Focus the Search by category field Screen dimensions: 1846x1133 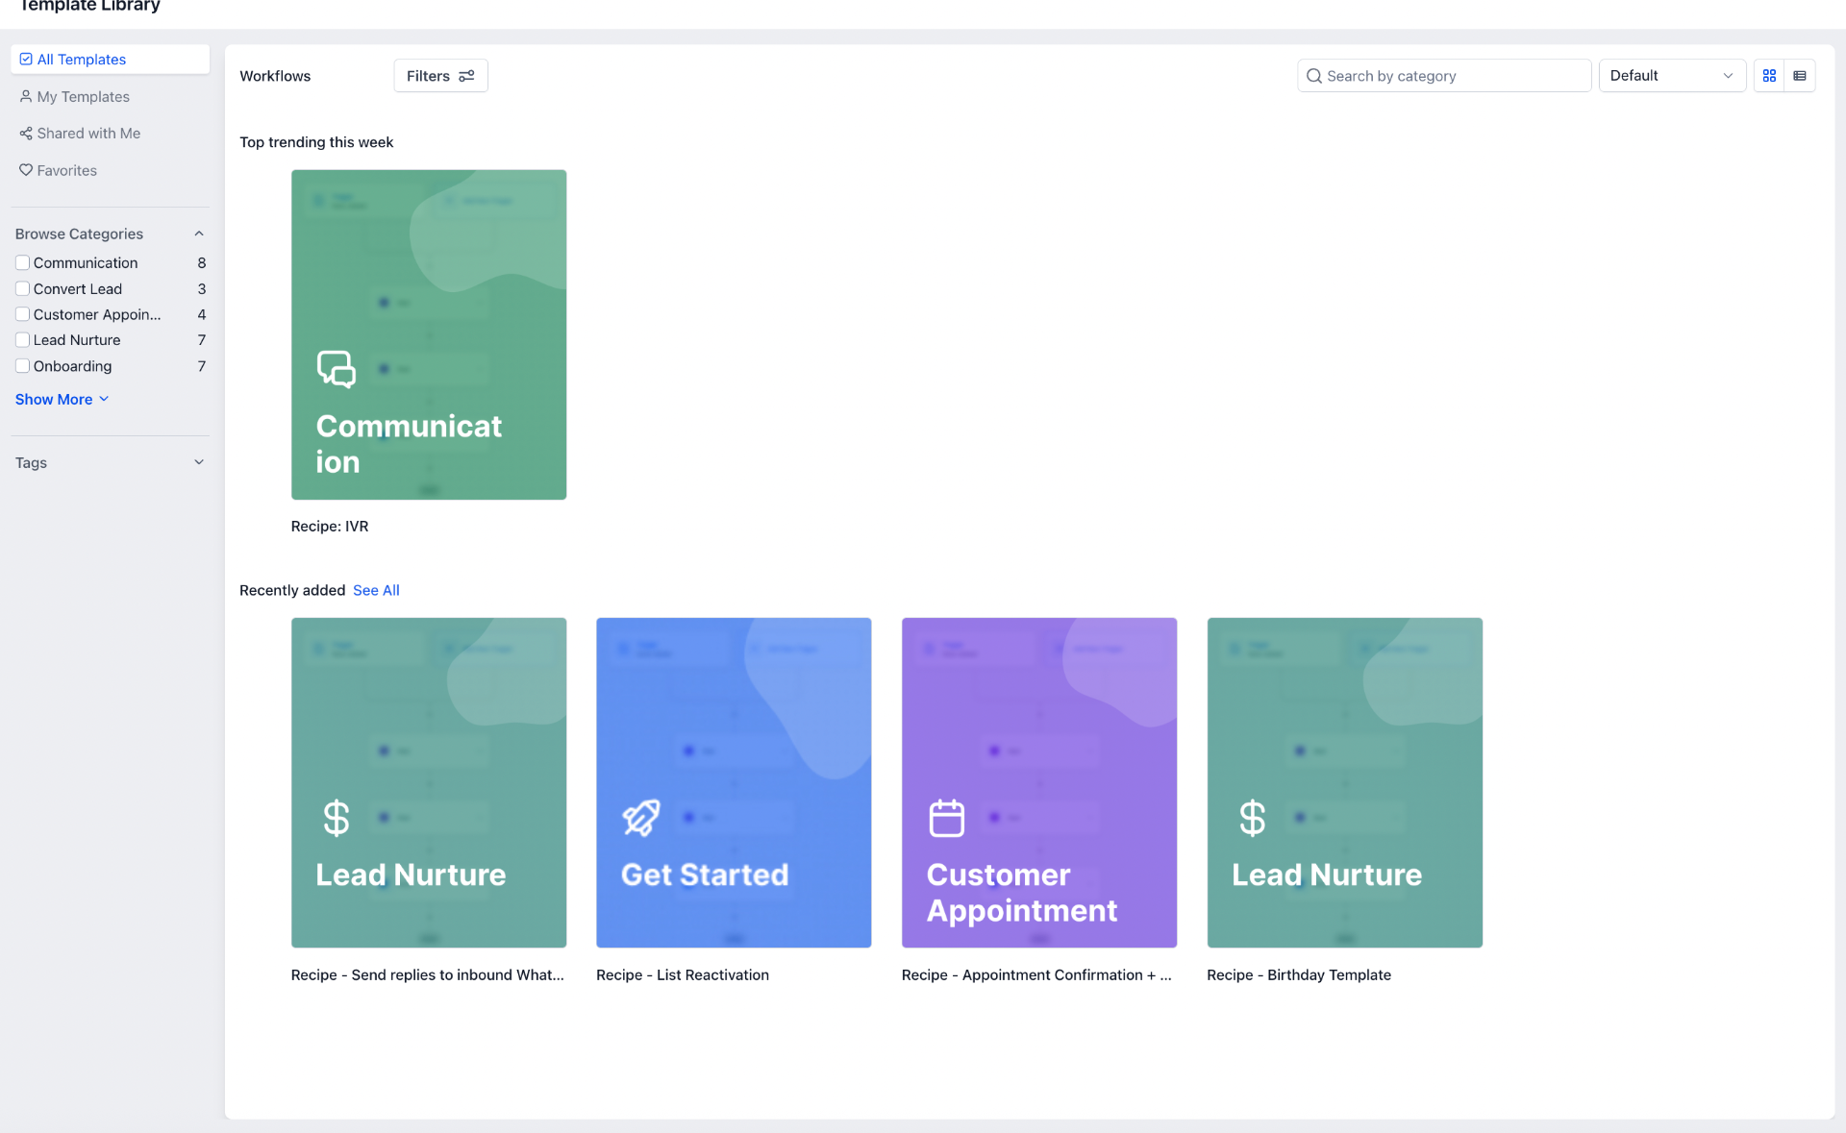pos(1444,76)
